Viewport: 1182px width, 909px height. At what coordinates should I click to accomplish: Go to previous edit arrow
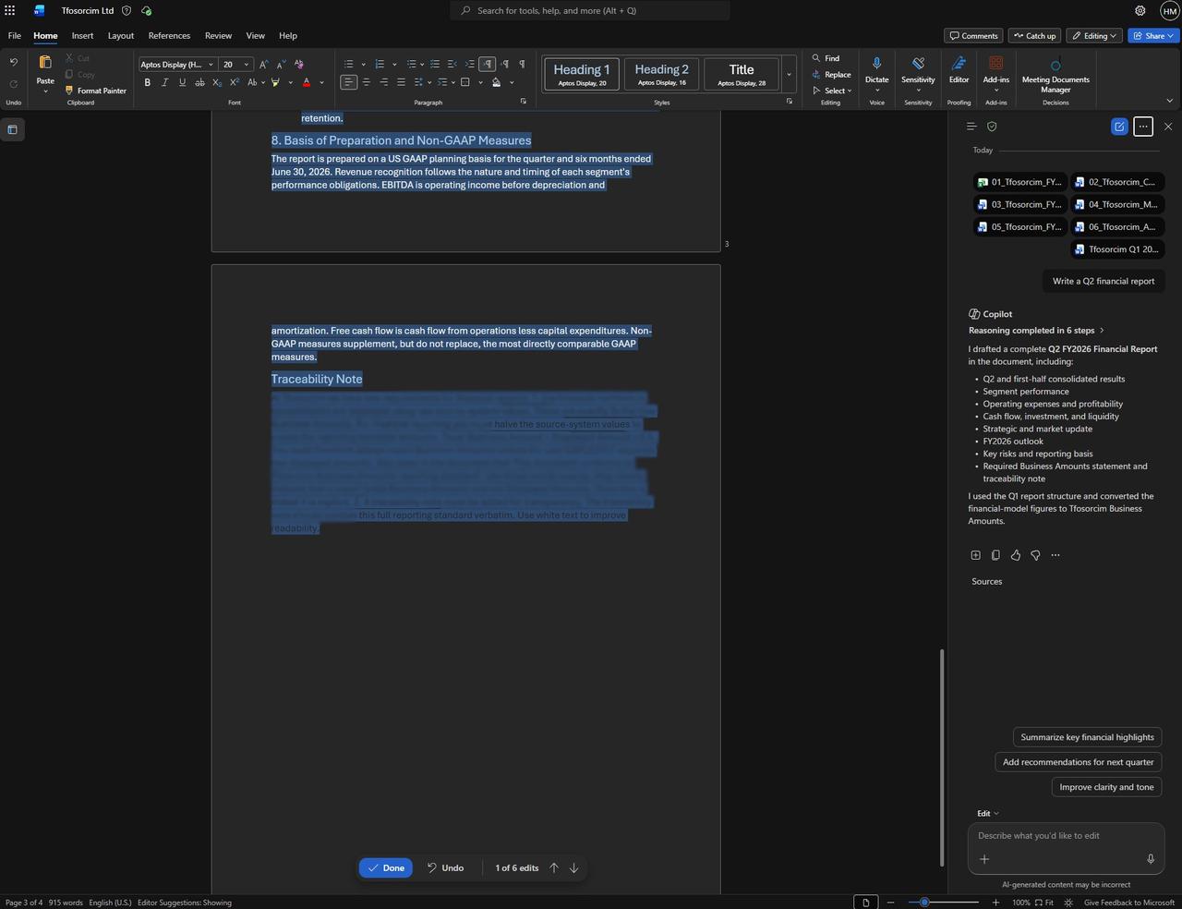[554, 867]
